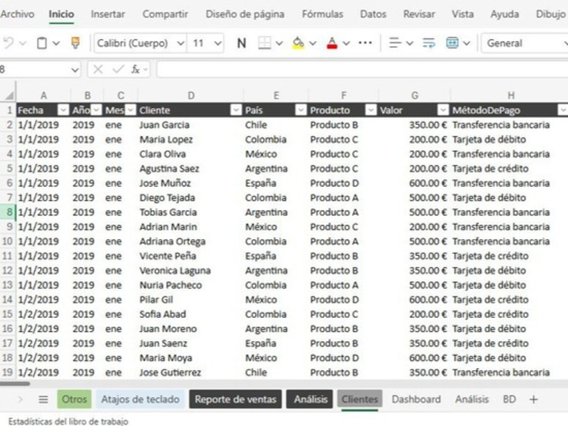This screenshot has width=568, height=426.
Task: Switch to the Vista tab
Action: [x=462, y=14]
